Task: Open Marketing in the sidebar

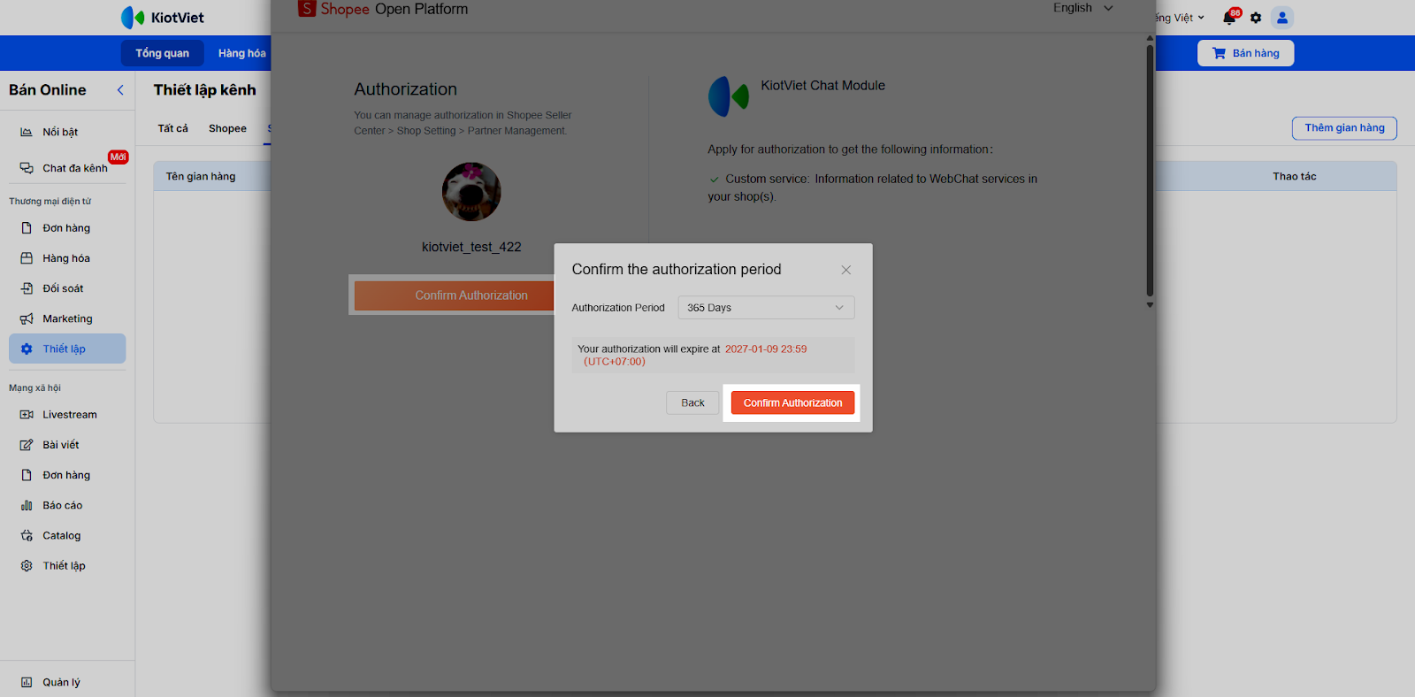Action: (x=67, y=318)
